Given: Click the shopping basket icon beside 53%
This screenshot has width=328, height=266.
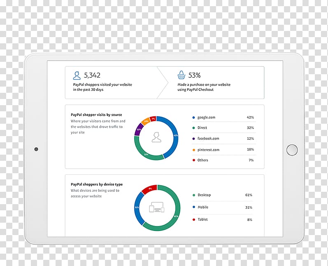Looking at the screenshot, I should pyautogui.click(x=181, y=75).
